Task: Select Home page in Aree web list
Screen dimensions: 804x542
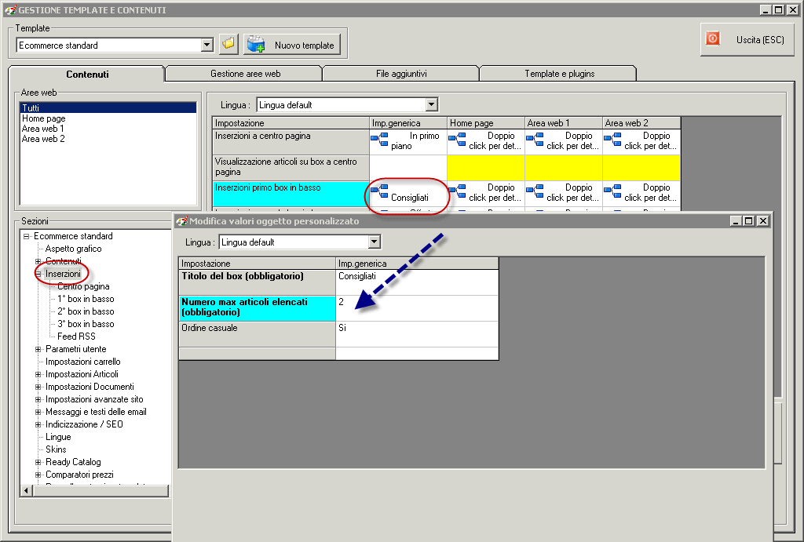Action: (x=44, y=118)
